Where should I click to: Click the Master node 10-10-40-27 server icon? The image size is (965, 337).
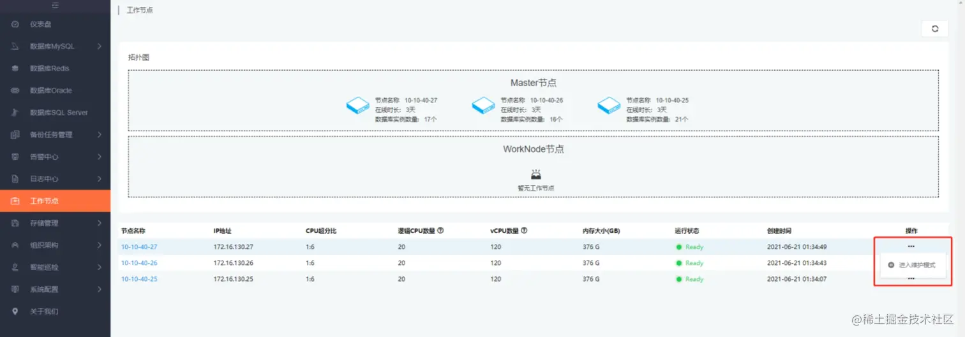(x=358, y=105)
